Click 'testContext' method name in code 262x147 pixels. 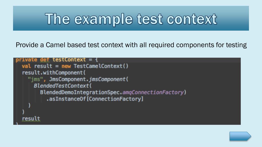tap(69, 60)
